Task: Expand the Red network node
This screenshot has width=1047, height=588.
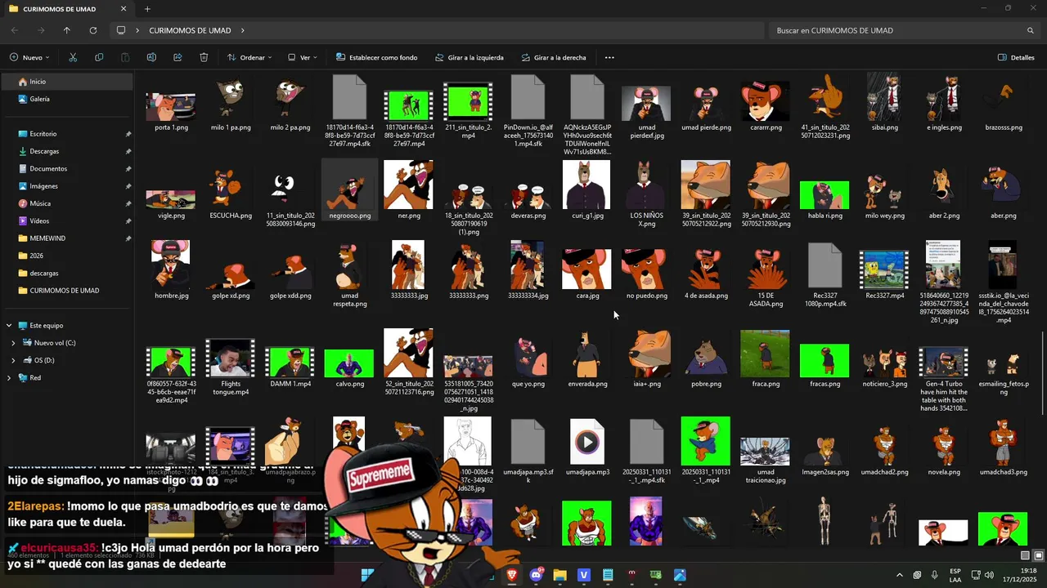Action: pos(9,378)
